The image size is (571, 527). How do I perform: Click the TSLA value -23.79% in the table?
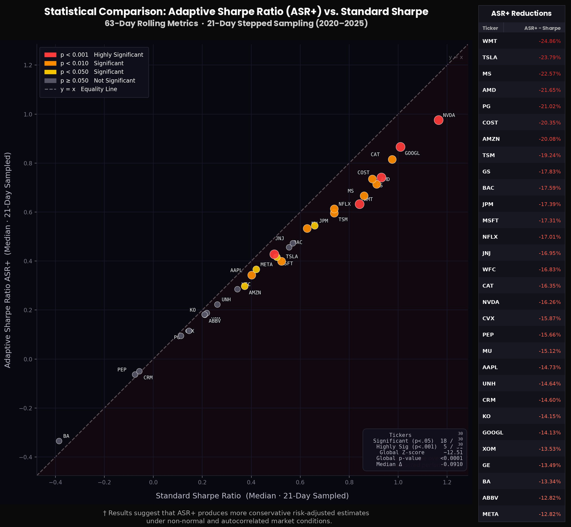tap(550, 58)
